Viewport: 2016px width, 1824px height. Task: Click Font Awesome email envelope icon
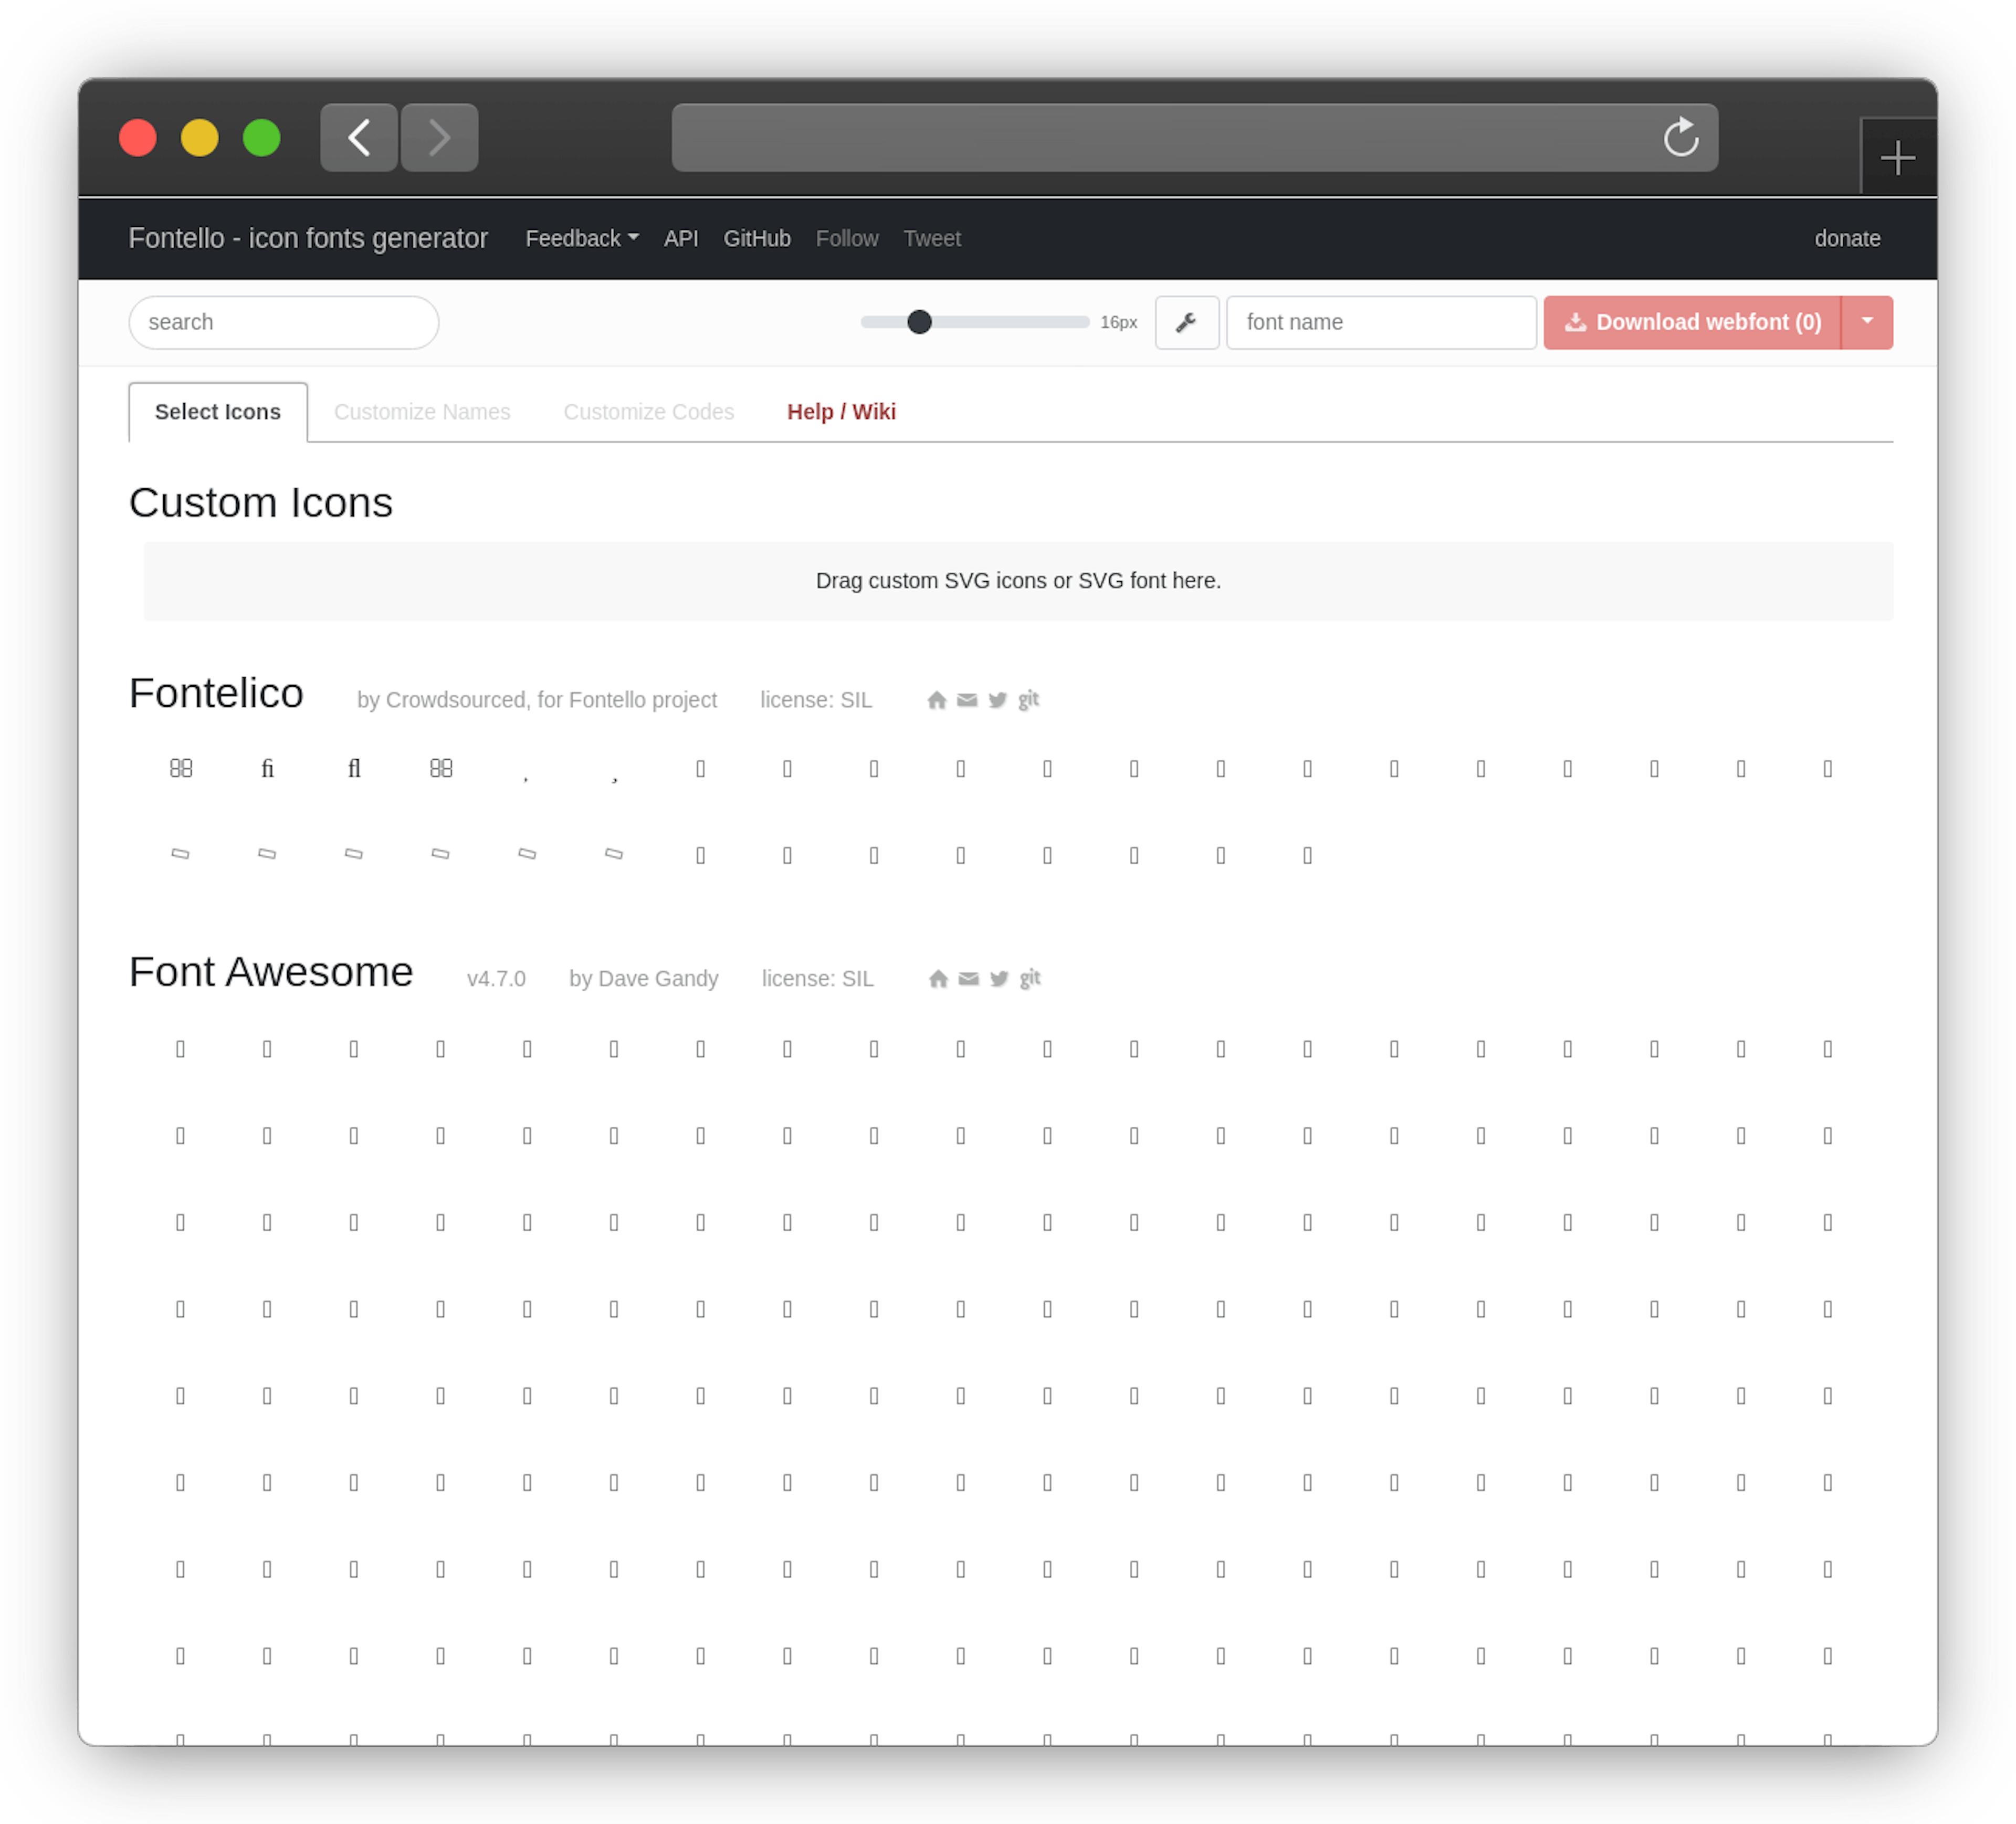pyautogui.click(x=969, y=979)
